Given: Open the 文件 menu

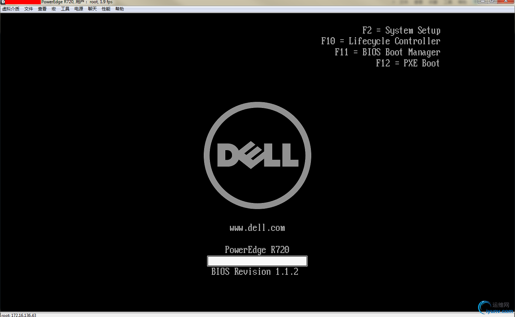Looking at the screenshot, I should [x=29, y=9].
